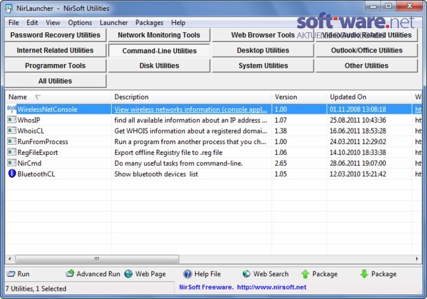This screenshot has width=427, height=299.
Task: Click the Help File question icon
Action: (x=188, y=274)
